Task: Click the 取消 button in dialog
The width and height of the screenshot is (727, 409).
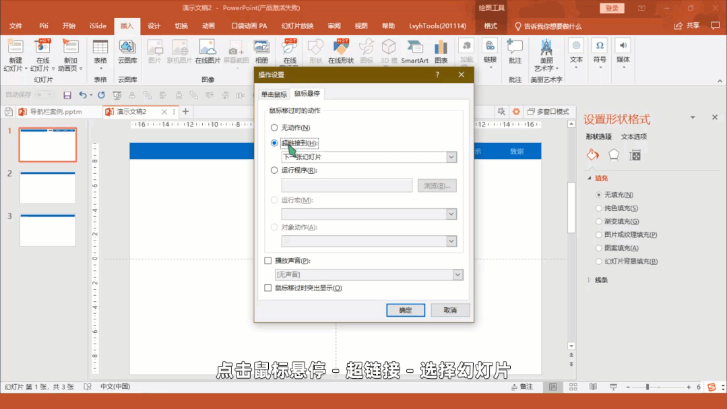Action: (450, 311)
